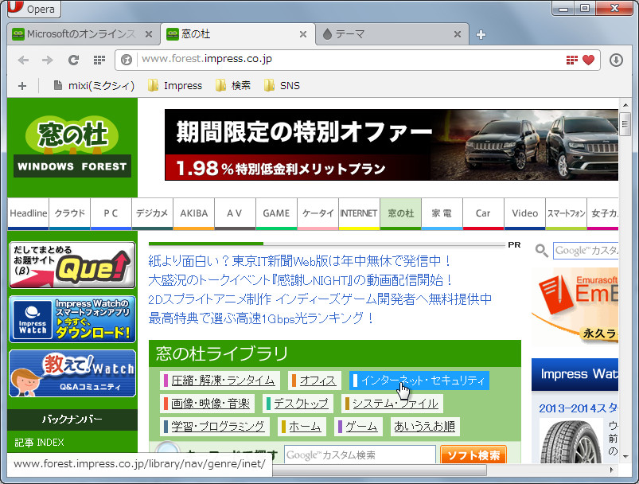The width and height of the screenshot is (639, 484).
Task: Open the Opera menu
Action: point(32,9)
